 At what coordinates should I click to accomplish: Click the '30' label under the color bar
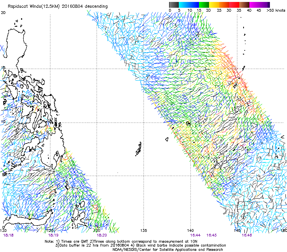tap(229, 10)
